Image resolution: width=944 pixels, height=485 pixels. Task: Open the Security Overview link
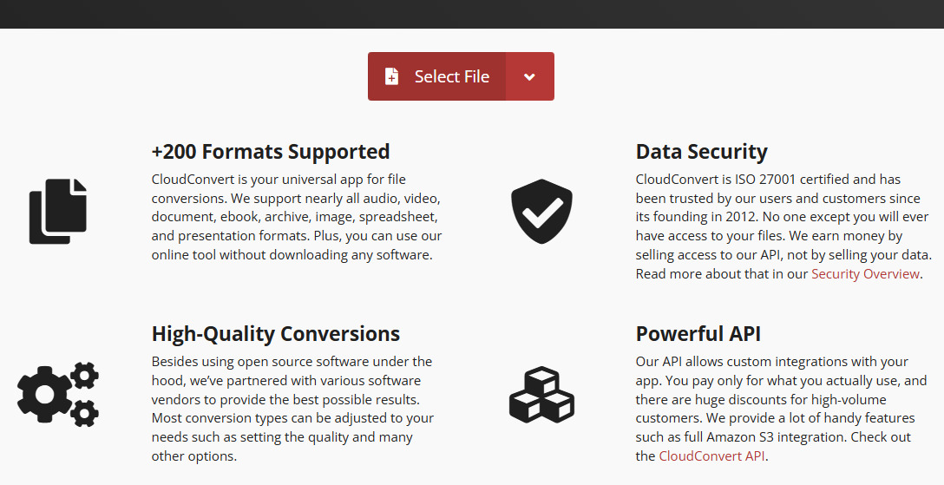point(864,274)
